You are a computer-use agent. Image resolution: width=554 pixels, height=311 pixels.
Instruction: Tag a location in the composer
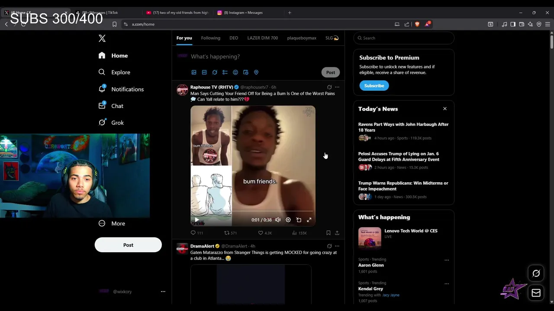pos(256,73)
